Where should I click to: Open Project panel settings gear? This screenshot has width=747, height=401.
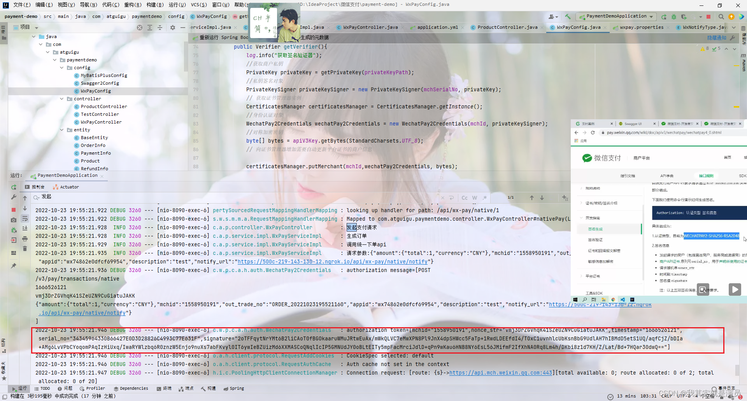[173, 28]
